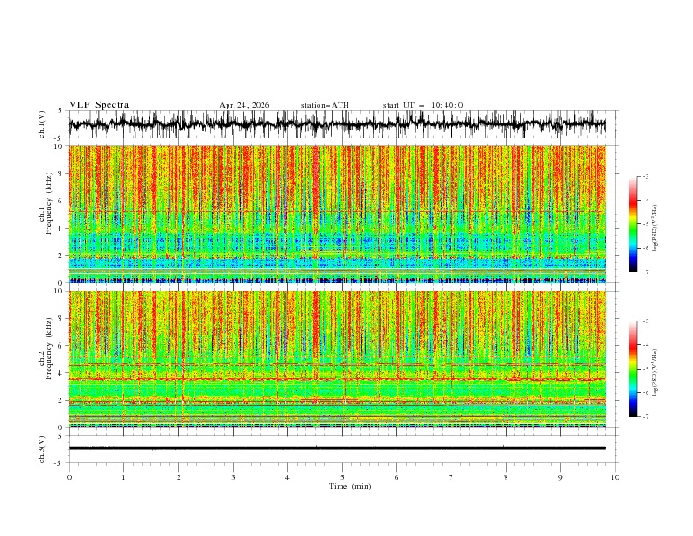Image resolution: width=693 pixels, height=536 pixels.
Task: Click the ch.1 log(PSD) colorbar label
Action: [655, 229]
